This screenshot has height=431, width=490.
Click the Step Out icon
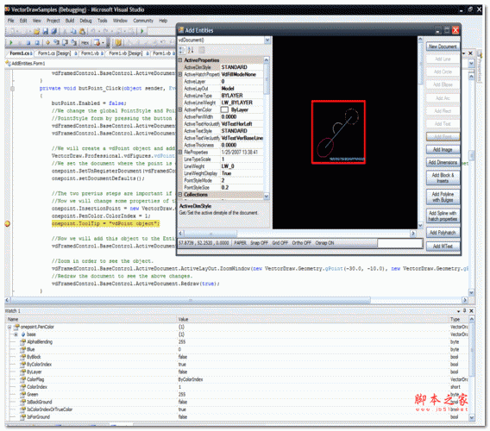click(73, 42)
